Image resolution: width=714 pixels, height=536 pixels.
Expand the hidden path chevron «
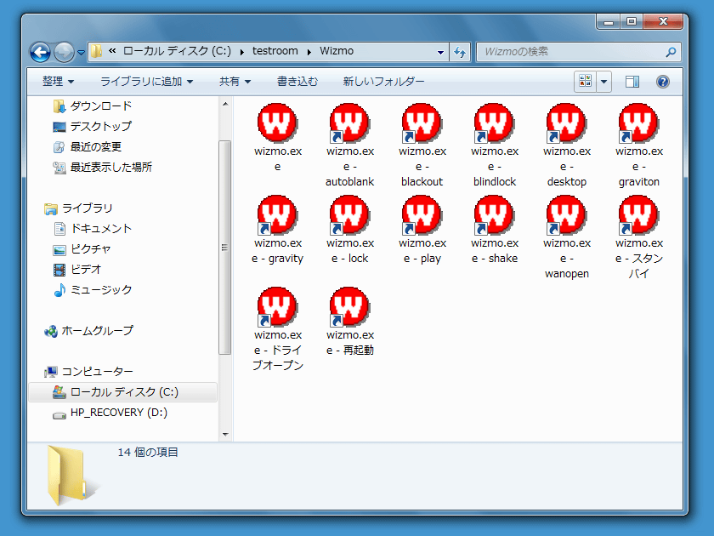112,51
